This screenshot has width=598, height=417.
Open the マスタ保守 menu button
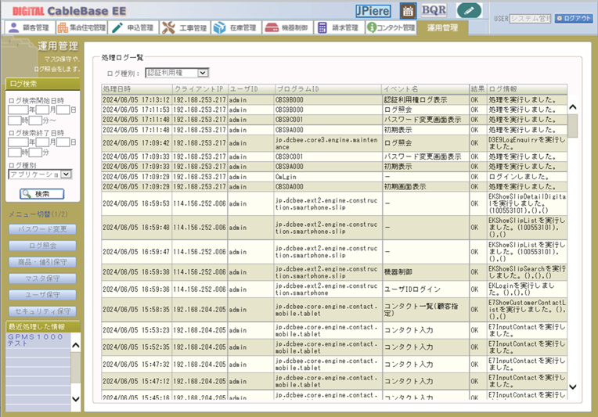42,279
